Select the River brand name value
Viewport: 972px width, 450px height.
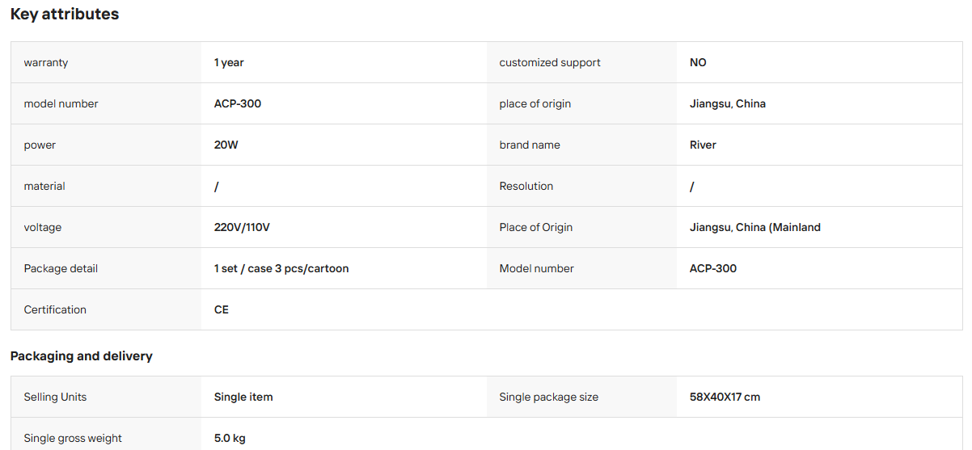pos(703,145)
